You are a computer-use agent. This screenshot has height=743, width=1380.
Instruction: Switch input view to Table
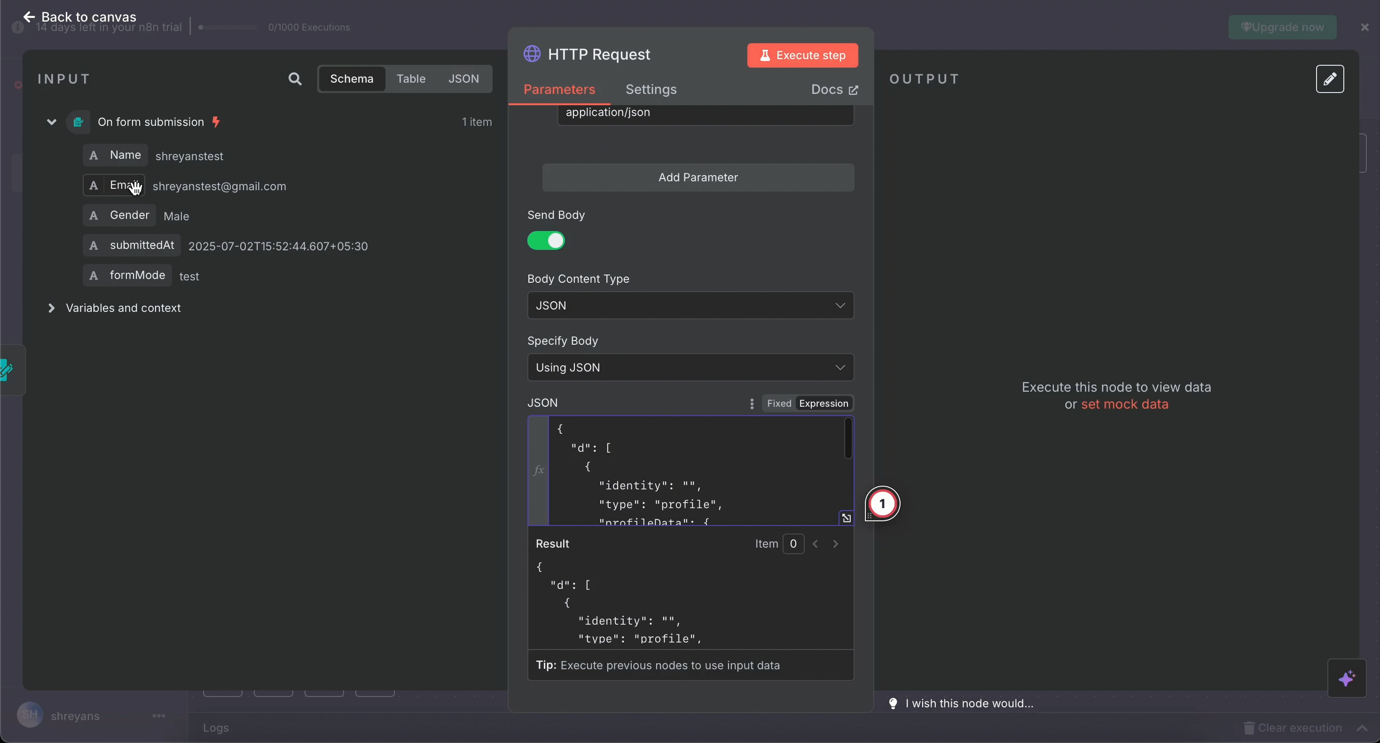point(411,79)
